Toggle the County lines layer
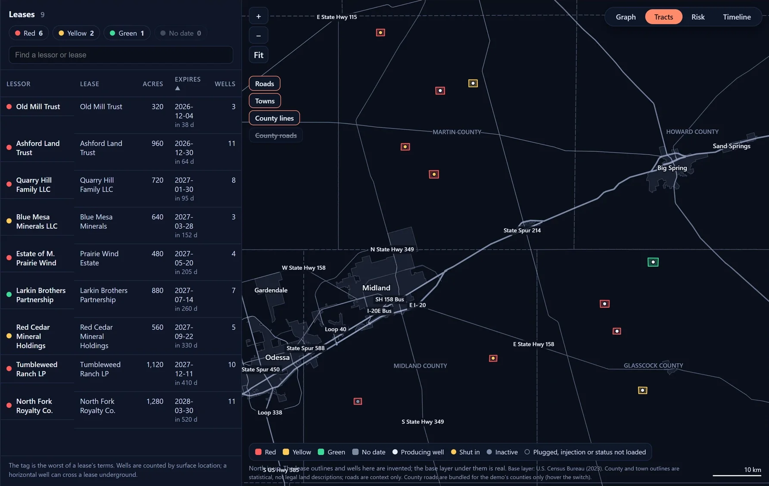Screen dimensions: 769x486 coord(274,118)
